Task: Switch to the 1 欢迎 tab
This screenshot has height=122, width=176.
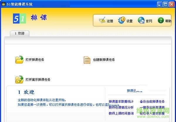Action: point(20,33)
